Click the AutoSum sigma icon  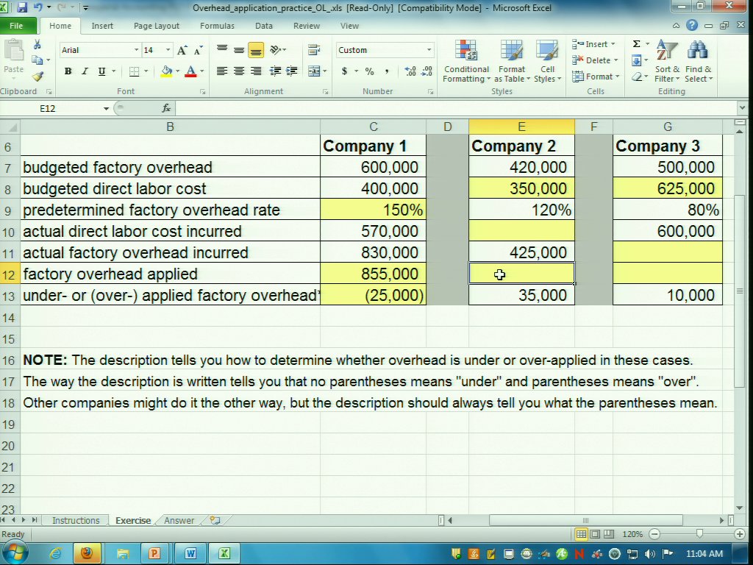point(637,44)
